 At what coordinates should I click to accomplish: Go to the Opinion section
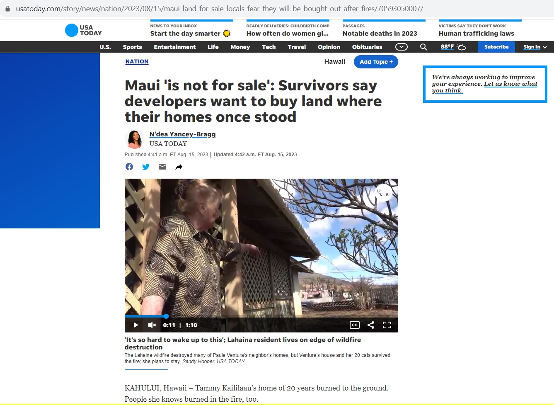pyautogui.click(x=329, y=47)
